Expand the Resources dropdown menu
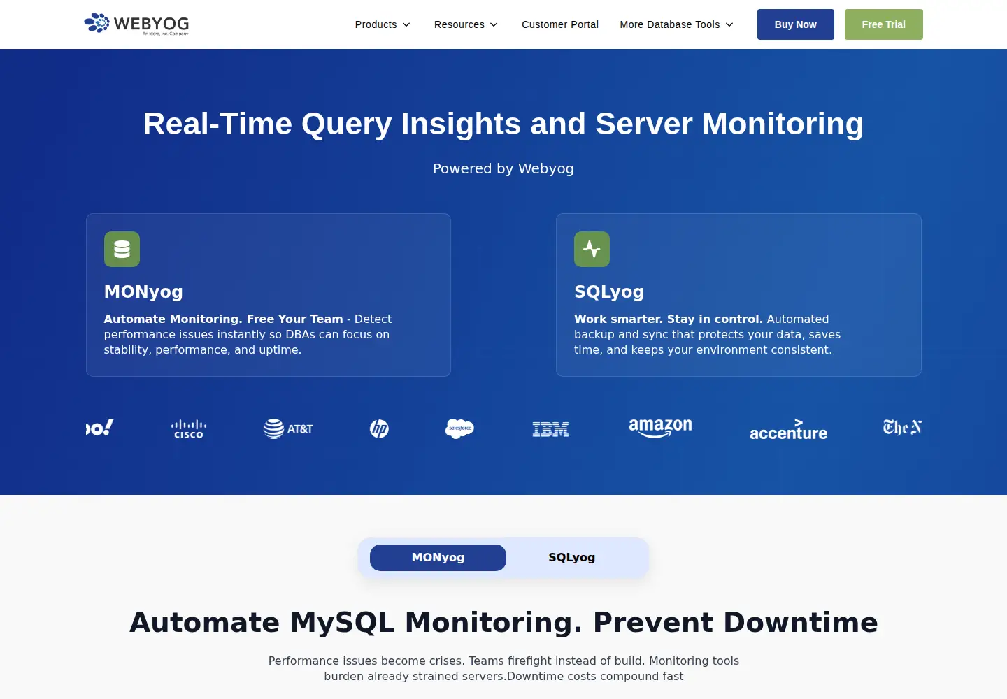The height and width of the screenshot is (699, 1007). [466, 24]
